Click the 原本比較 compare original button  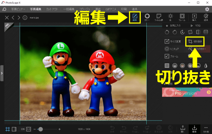159,129
